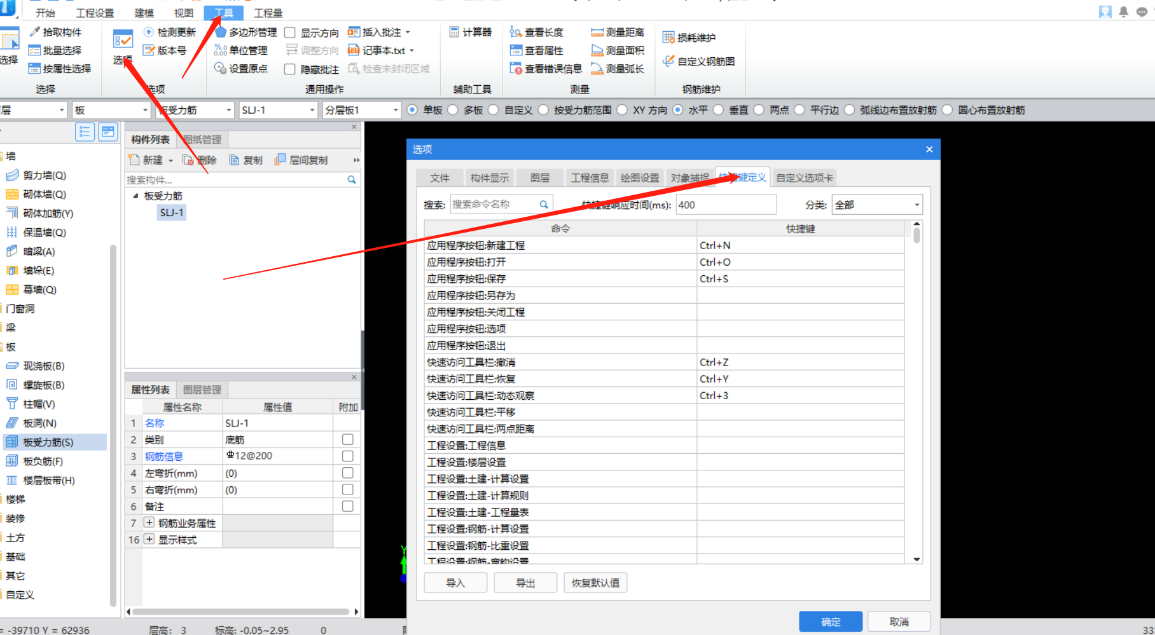The height and width of the screenshot is (635, 1155).
Task: Switch to 工程设置 ribbon tab
Action: click(x=95, y=13)
